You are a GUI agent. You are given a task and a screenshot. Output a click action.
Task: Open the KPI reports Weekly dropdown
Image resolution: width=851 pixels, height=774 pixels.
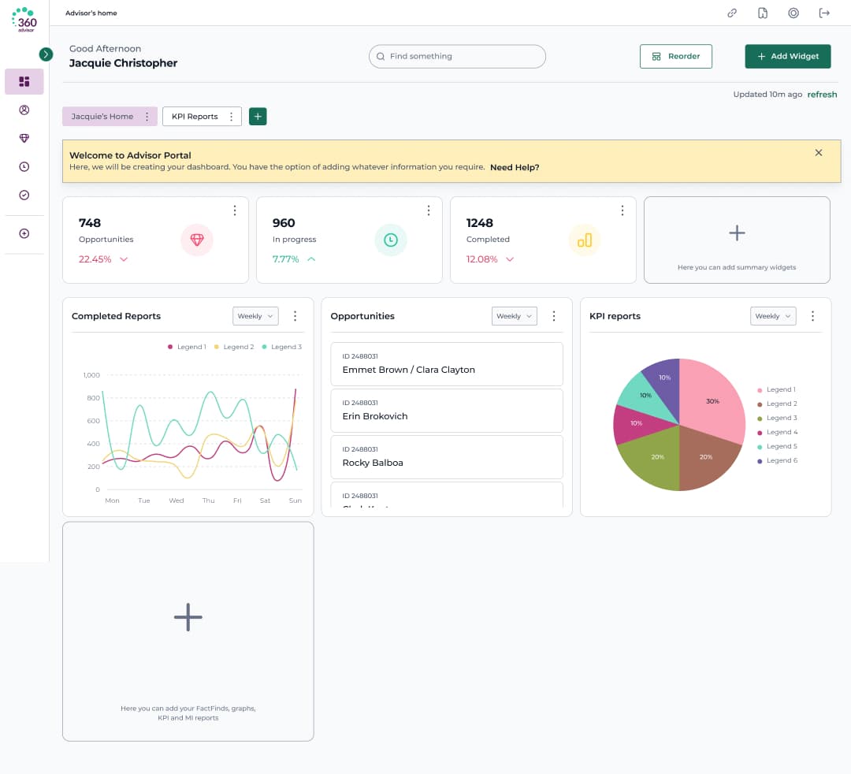tap(773, 316)
